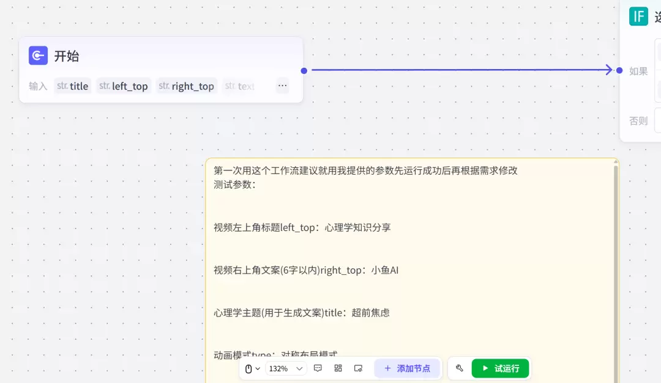Open the 132% zoom level dropdown
Screen dimensions: 661x383
pyautogui.click(x=285, y=368)
